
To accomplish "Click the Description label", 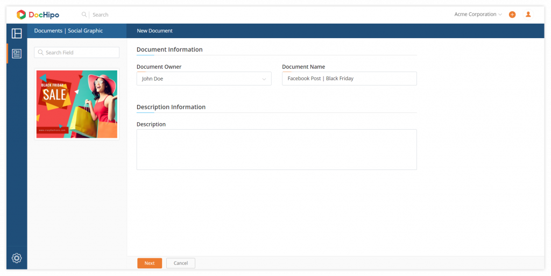I will tap(151, 124).
